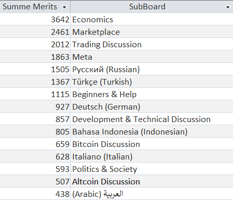Click the Economics cell

[152, 19]
